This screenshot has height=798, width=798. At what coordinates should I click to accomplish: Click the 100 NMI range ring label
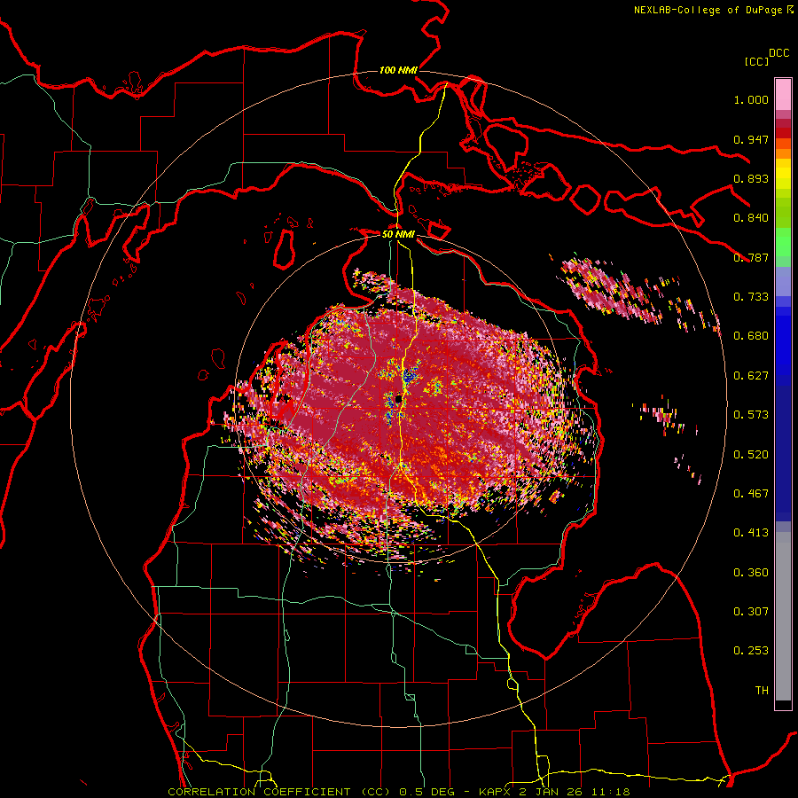click(398, 70)
